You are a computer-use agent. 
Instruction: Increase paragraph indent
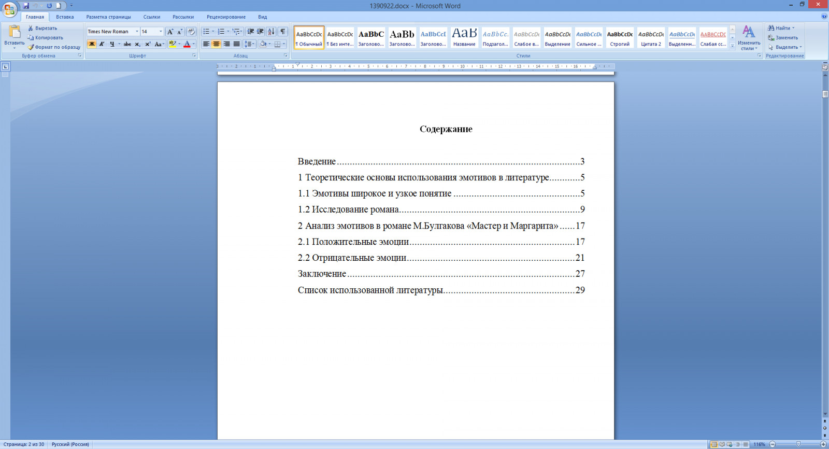pos(260,32)
